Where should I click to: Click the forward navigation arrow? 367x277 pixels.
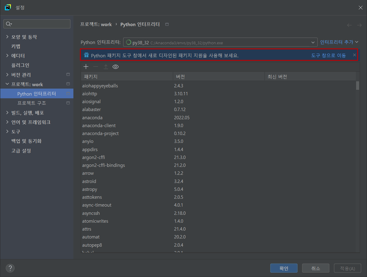coord(359,25)
